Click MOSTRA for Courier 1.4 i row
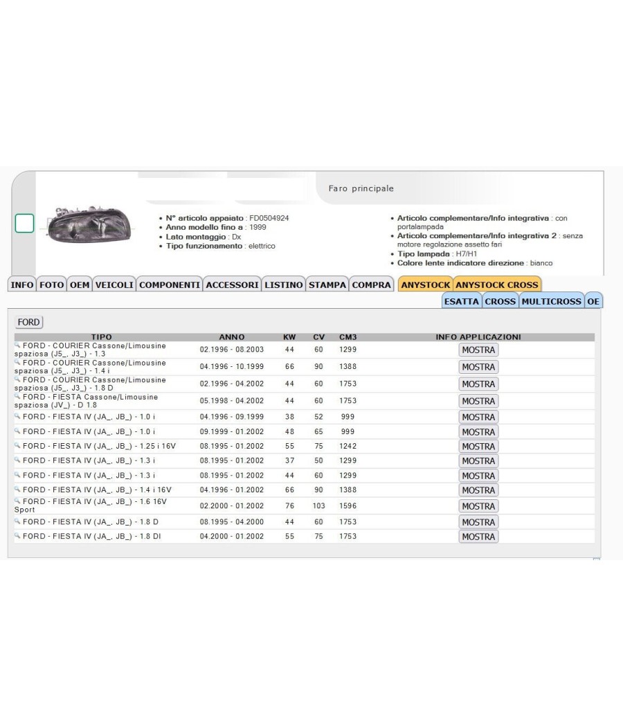623x727 pixels. click(x=478, y=367)
